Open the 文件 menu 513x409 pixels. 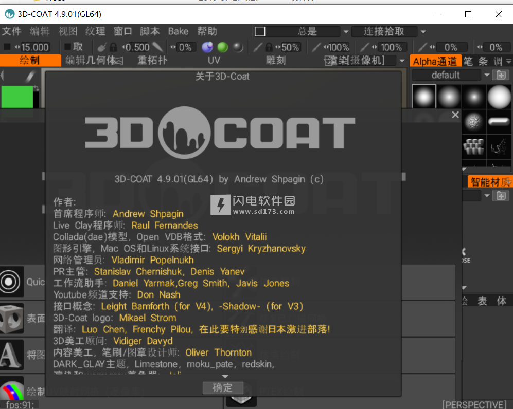pyautogui.click(x=12, y=31)
